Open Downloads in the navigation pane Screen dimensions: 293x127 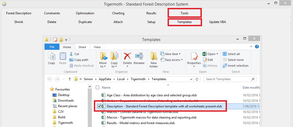pos(63,101)
